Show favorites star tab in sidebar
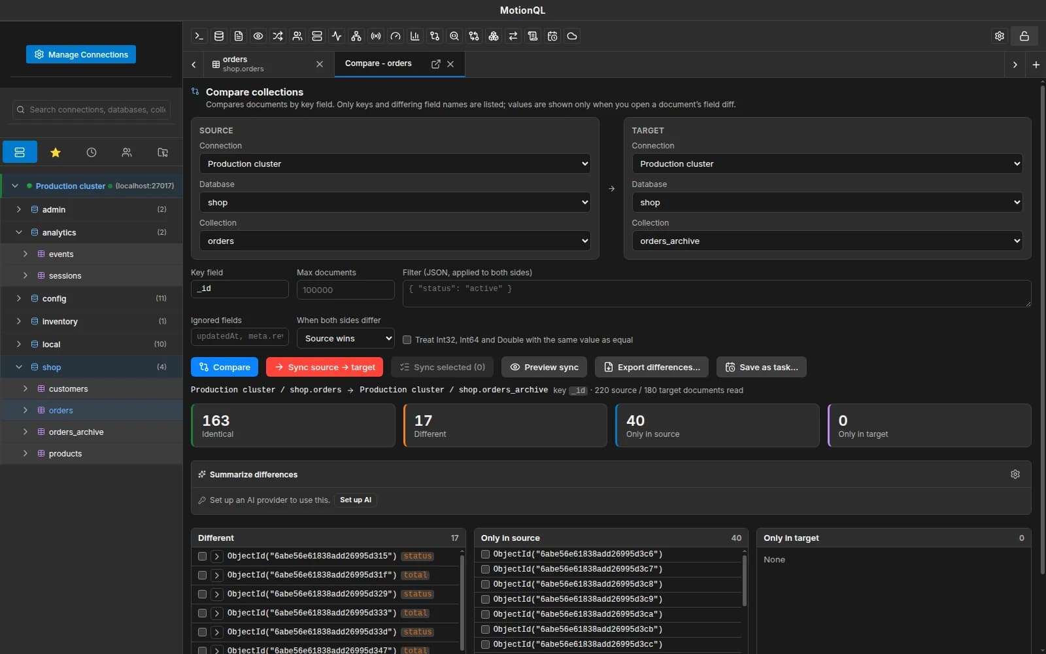The width and height of the screenshot is (1046, 654). (56, 152)
